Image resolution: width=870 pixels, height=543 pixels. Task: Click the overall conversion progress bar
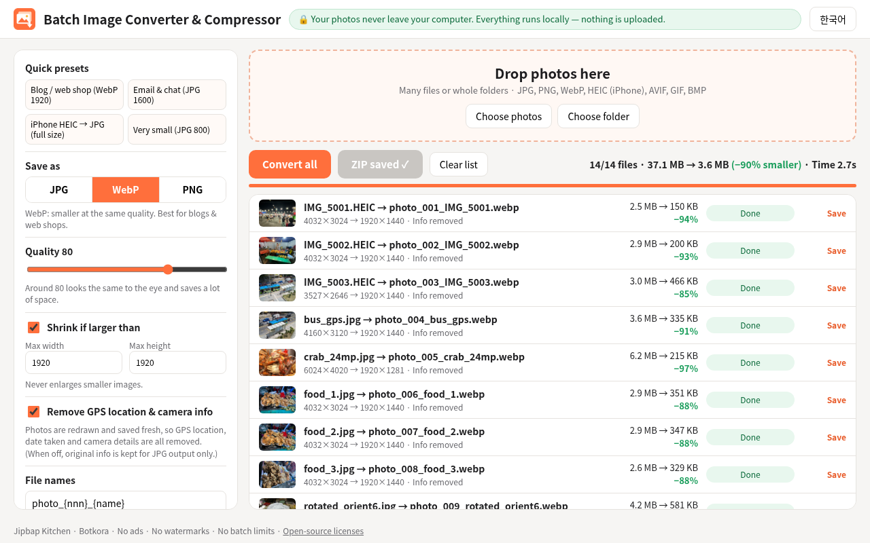coord(553,185)
